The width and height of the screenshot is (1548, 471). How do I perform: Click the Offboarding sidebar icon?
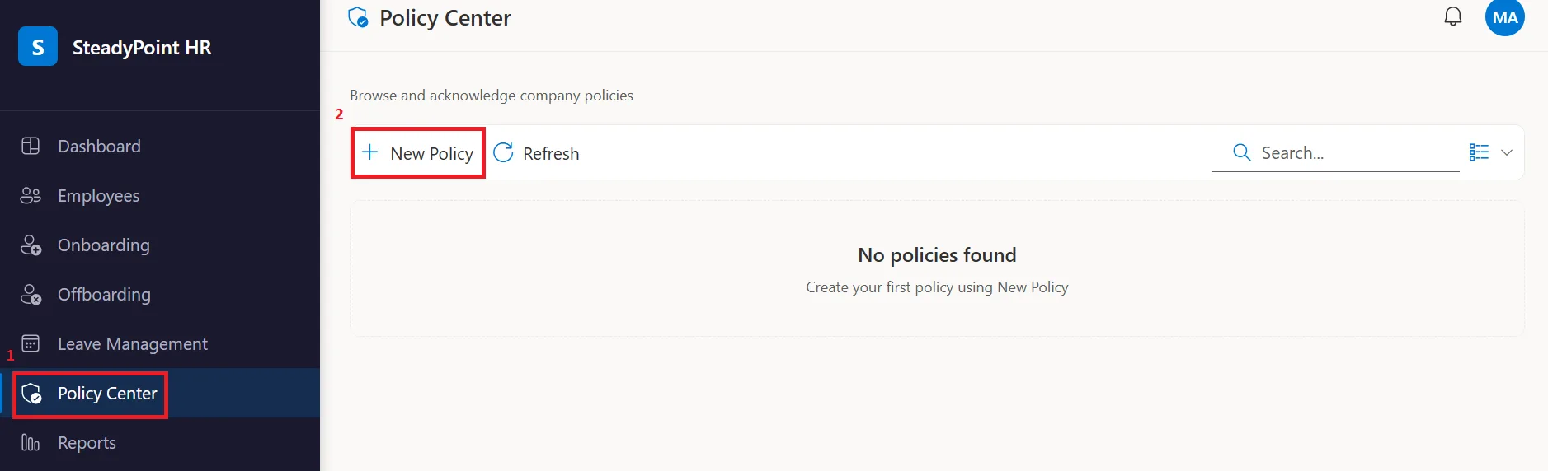pyautogui.click(x=31, y=294)
